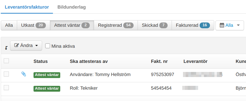Expand the Alla date filter dropdown

click(230, 25)
